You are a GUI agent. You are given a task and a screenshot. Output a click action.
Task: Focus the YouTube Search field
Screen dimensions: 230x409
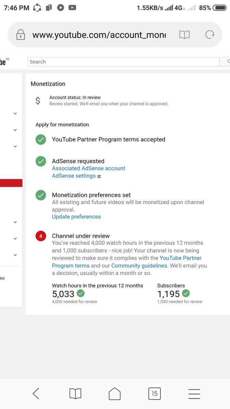(123, 62)
